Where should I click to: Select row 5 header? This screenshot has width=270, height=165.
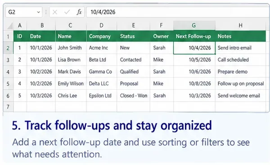(x=8, y=84)
